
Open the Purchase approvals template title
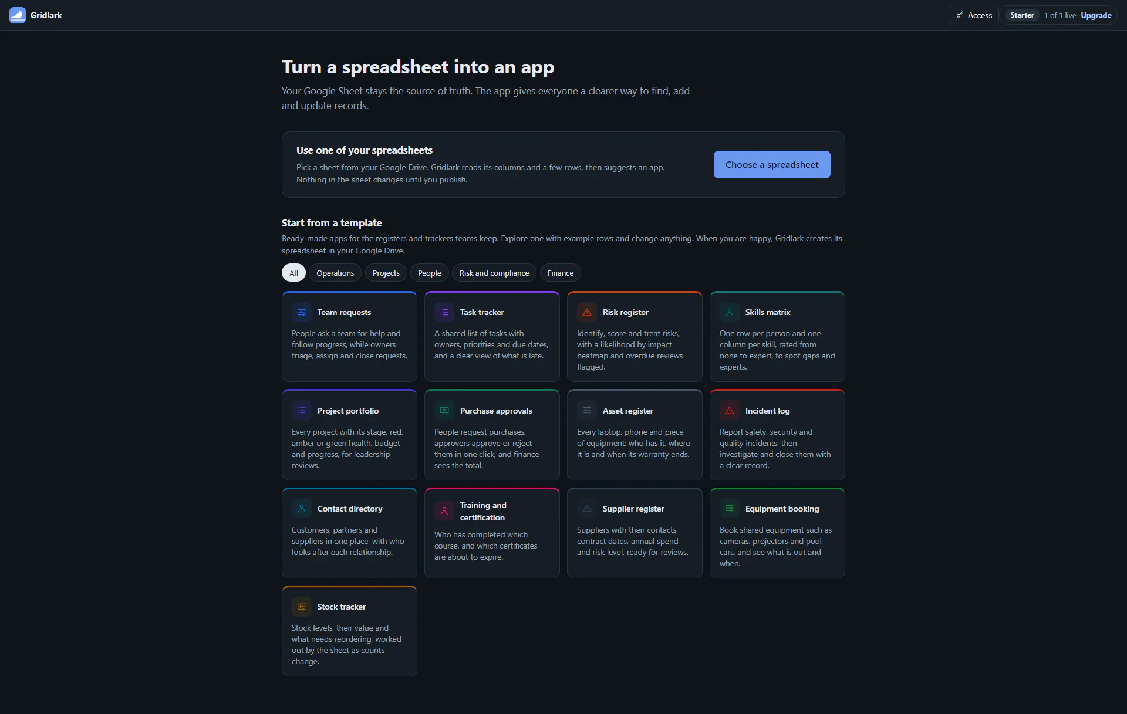[496, 411]
